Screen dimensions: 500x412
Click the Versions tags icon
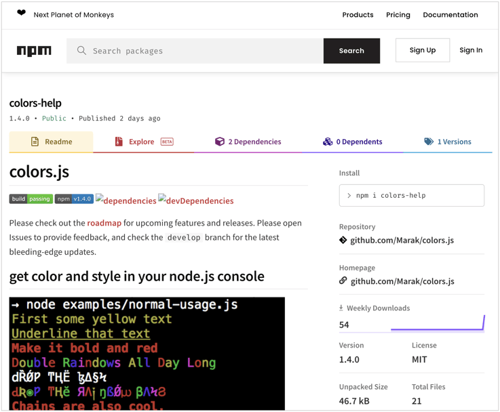(429, 142)
